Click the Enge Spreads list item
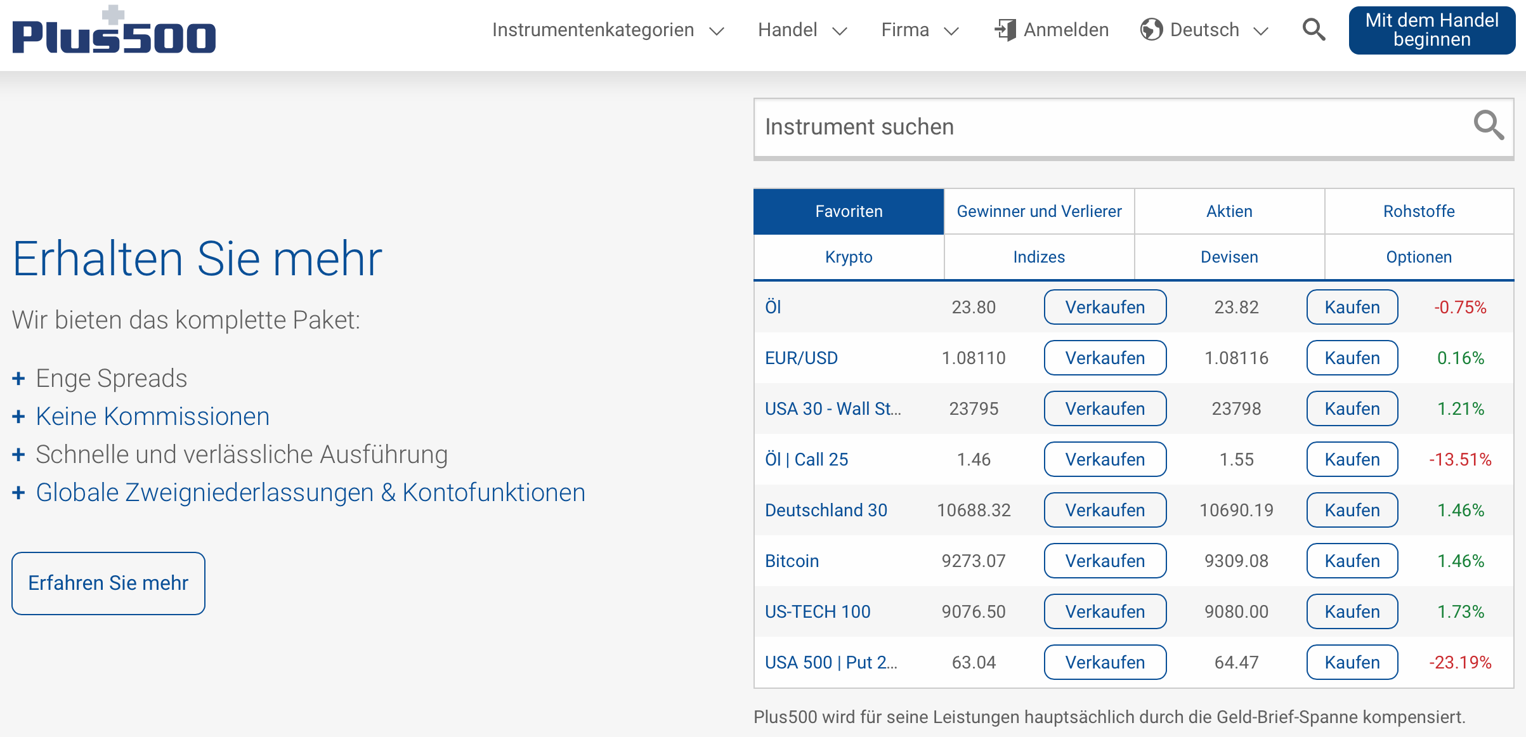1526x737 pixels. click(x=112, y=379)
